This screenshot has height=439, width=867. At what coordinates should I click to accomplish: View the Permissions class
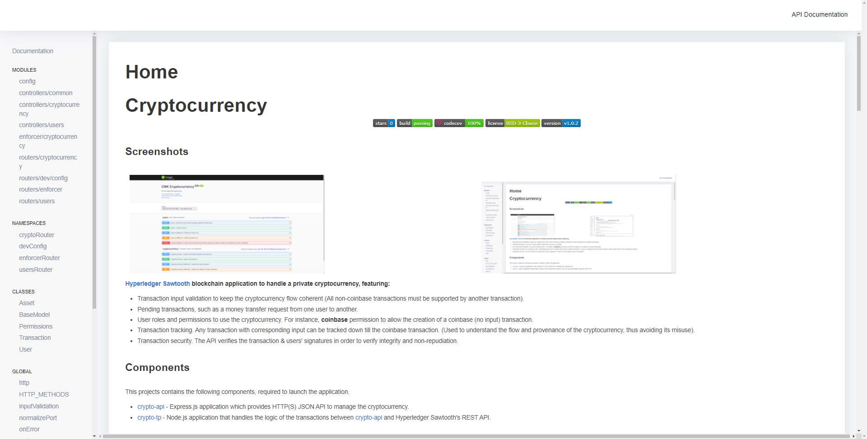[36, 326]
